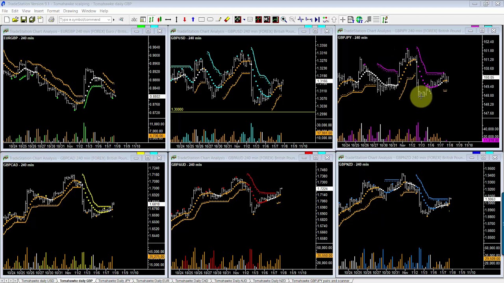This screenshot has height=283, width=504.
Task: Open the File menu
Action: [5, 11]
